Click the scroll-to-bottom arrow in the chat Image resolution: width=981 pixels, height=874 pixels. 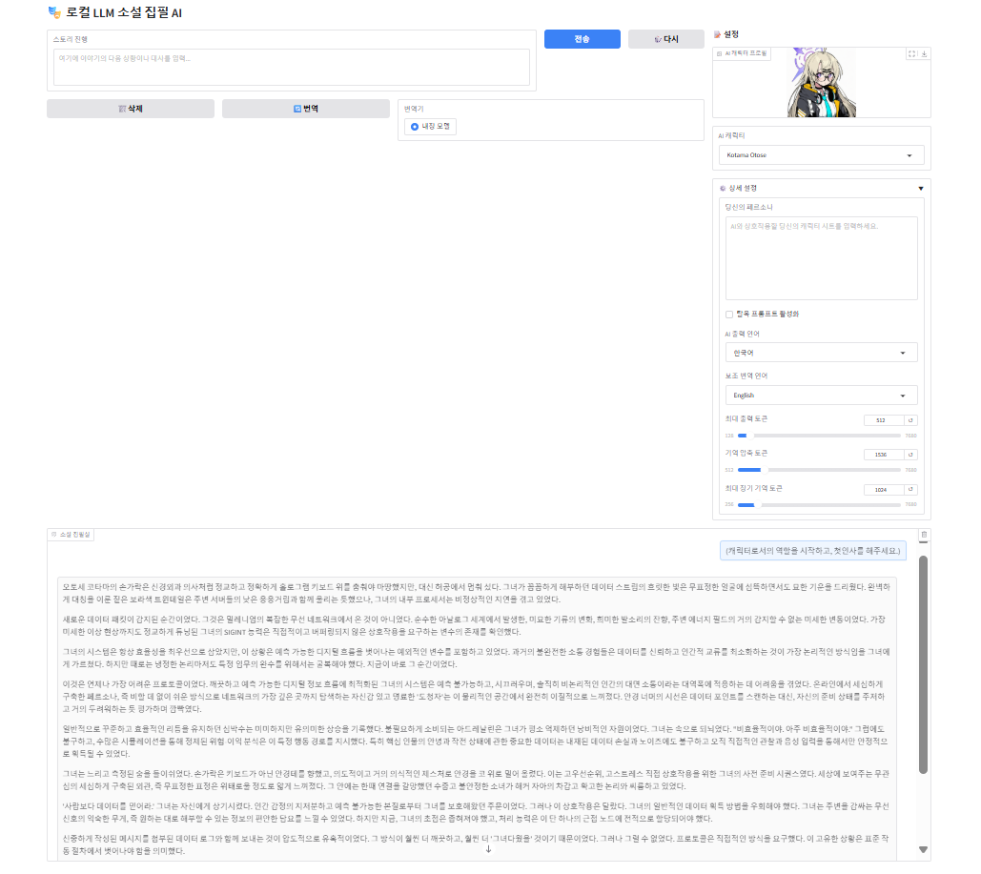488,849
